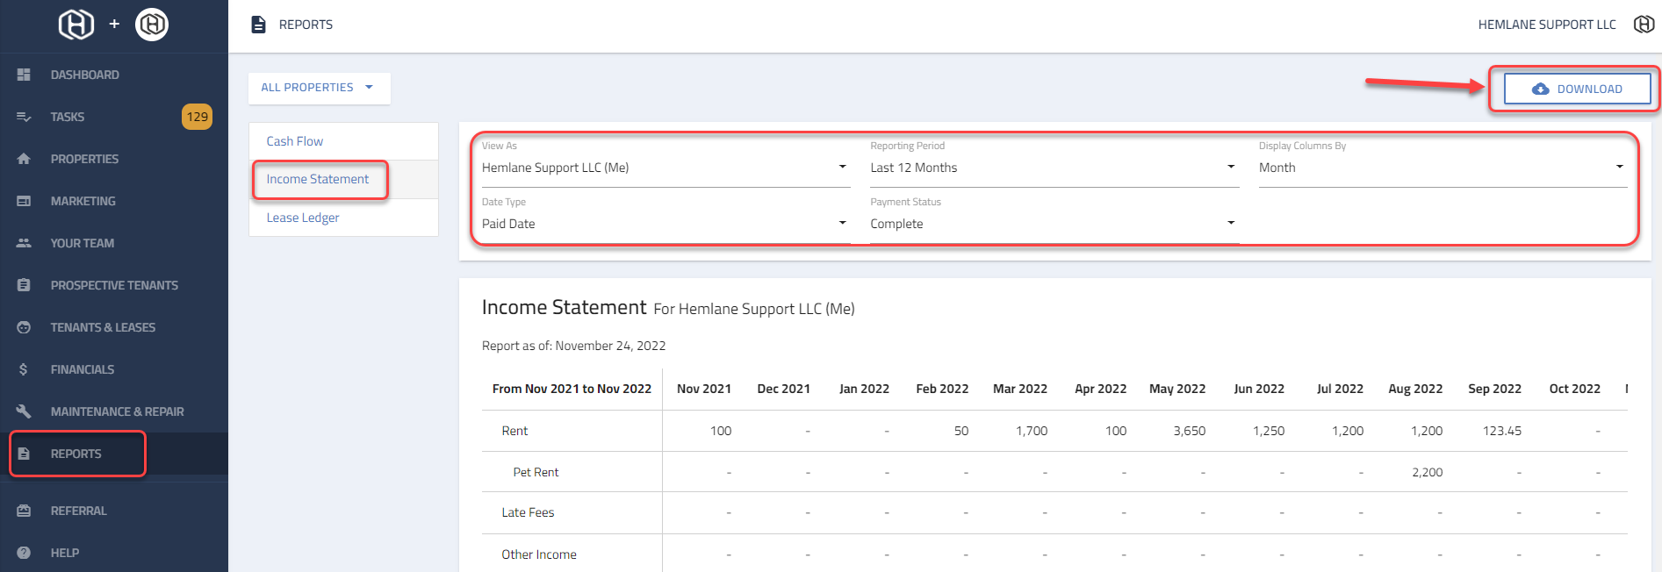Open the Date Type dropdown
Screen dimensions: 1662x572
coord(666,224)
